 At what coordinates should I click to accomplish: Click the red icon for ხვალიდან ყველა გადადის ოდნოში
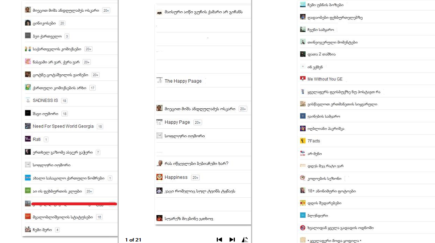click(303, 228)
